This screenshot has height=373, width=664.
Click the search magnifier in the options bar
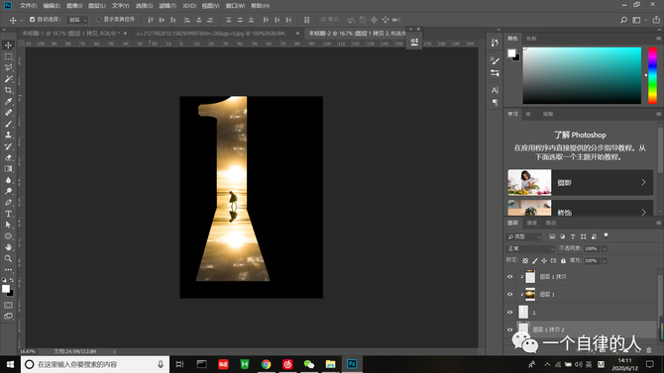coord(623,20)
